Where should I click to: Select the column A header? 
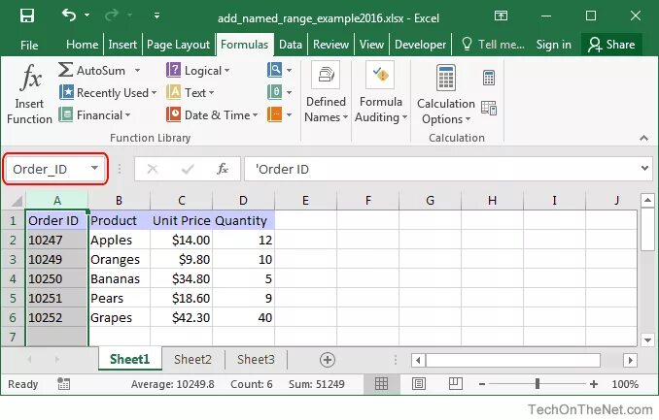pyautogui.click(x=56, y=201)
